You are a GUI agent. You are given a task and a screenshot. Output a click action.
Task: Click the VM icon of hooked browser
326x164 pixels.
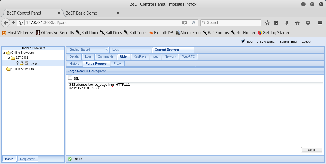[x=26, y=63]
